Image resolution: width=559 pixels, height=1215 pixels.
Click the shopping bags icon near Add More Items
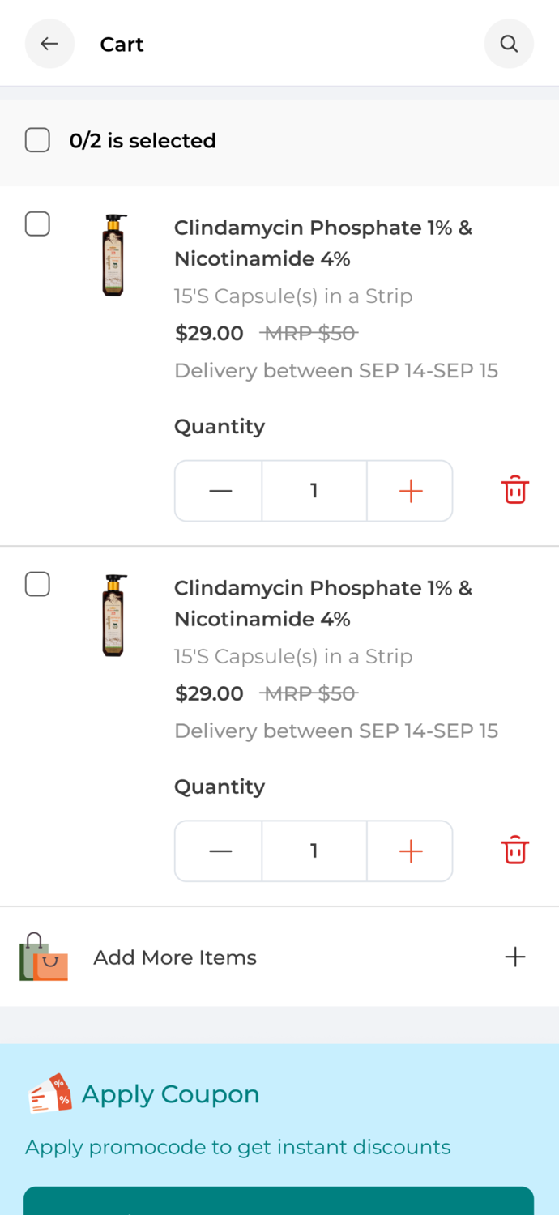tap(43, 957)
